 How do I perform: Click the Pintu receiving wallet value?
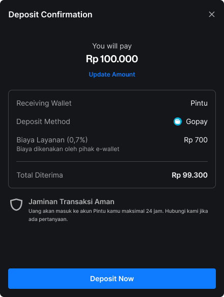(x=199, y=103)
